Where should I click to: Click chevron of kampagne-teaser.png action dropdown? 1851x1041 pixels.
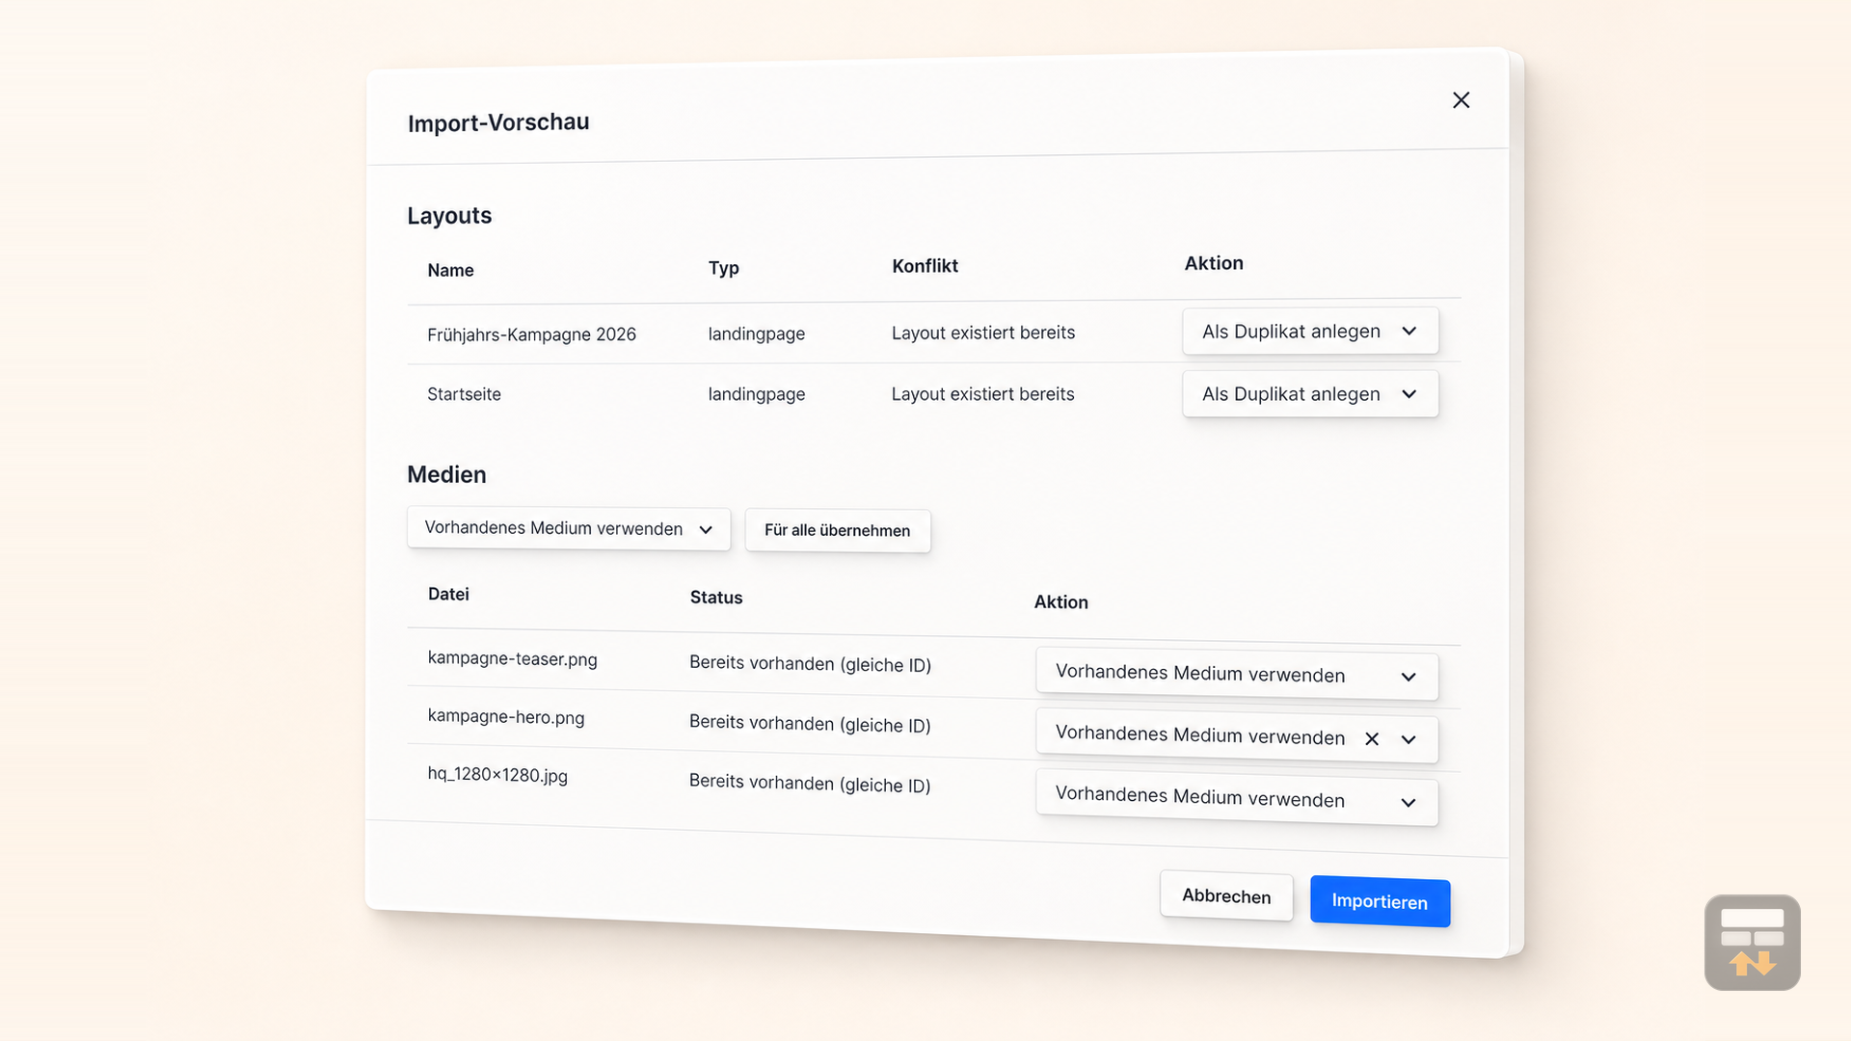click(1408, 677)
